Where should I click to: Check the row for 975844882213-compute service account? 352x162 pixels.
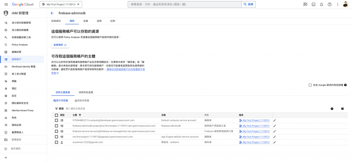point(56,120)
